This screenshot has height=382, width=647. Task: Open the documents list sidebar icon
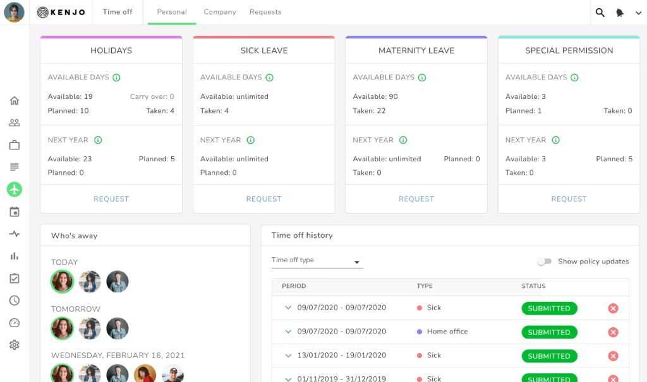15,167
